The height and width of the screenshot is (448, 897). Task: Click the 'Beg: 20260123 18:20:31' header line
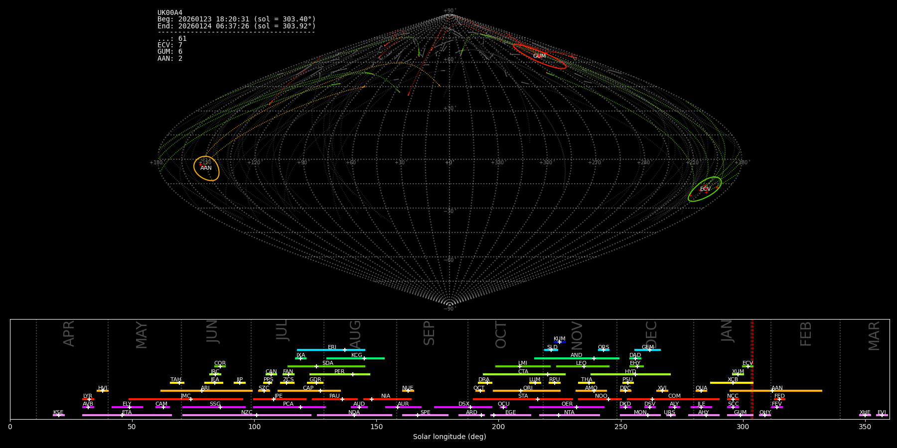click(237, 19)
